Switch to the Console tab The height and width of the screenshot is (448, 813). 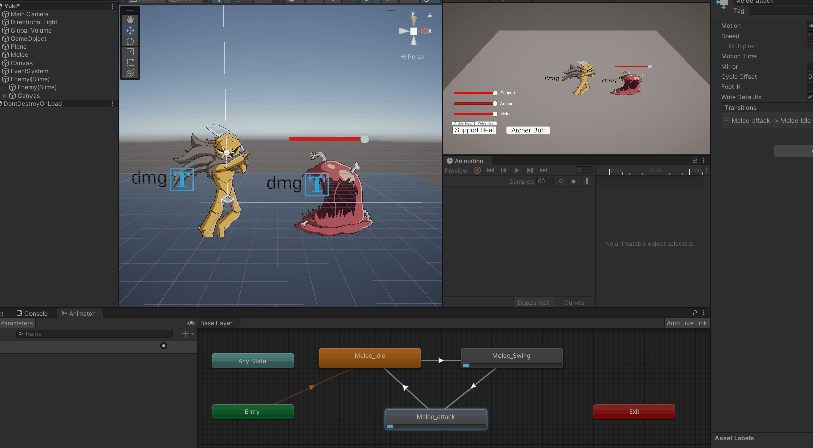pos(32,314)
